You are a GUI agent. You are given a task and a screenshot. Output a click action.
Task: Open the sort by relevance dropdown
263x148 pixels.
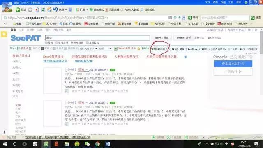88,49
